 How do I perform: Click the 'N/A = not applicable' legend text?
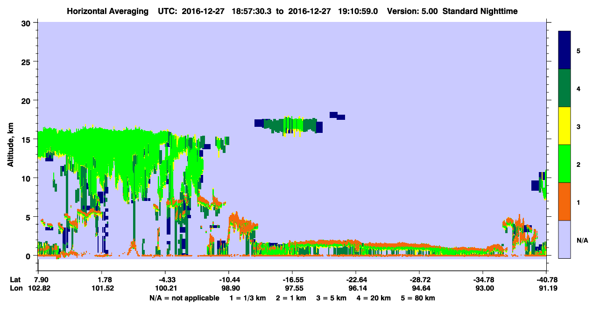tap(184, 298)
